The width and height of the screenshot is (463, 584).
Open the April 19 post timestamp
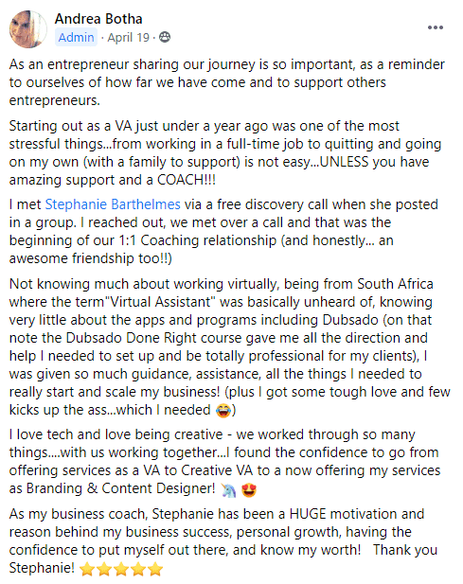(129, 37)
